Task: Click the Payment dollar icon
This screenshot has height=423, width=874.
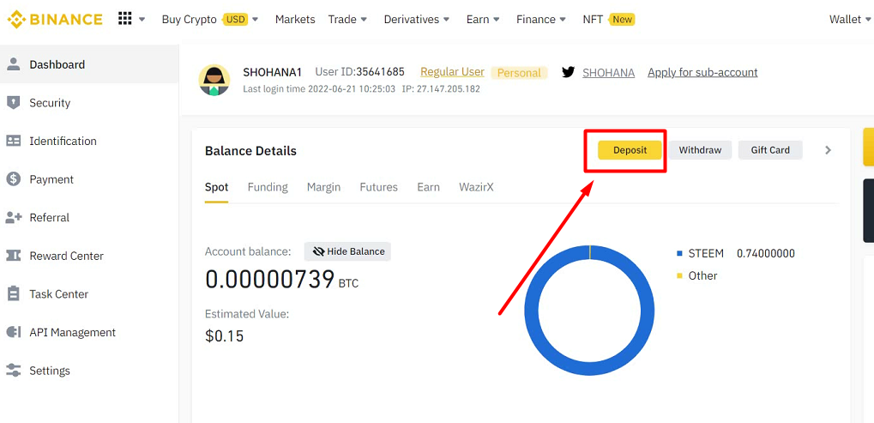Action: coord(14,179)
